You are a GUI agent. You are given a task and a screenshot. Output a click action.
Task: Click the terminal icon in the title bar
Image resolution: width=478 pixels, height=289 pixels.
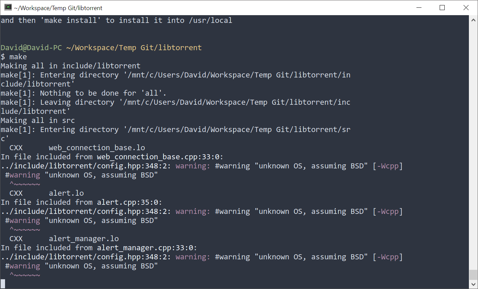tap(7, 7)
